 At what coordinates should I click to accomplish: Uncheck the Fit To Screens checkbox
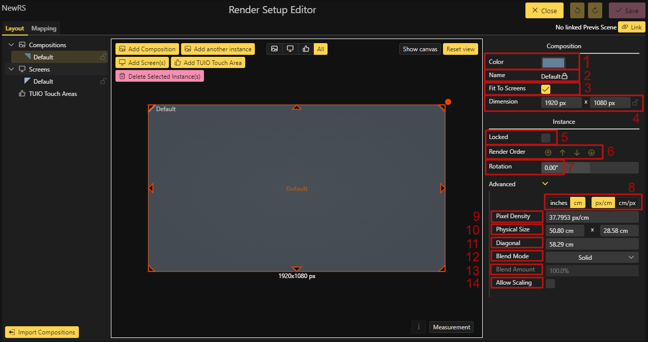[546, 89]
